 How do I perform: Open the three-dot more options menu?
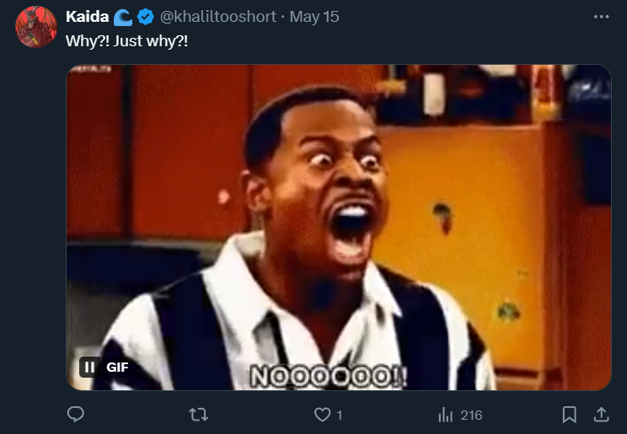[x=601, y=17]
